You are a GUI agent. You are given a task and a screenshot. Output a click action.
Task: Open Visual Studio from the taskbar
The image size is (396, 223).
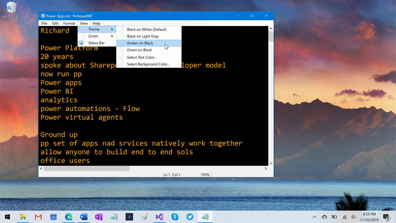[159, 217]
